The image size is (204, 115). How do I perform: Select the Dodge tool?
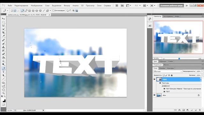click(4, 64)
